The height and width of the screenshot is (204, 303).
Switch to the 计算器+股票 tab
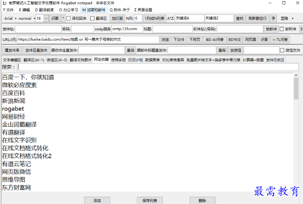253,60
